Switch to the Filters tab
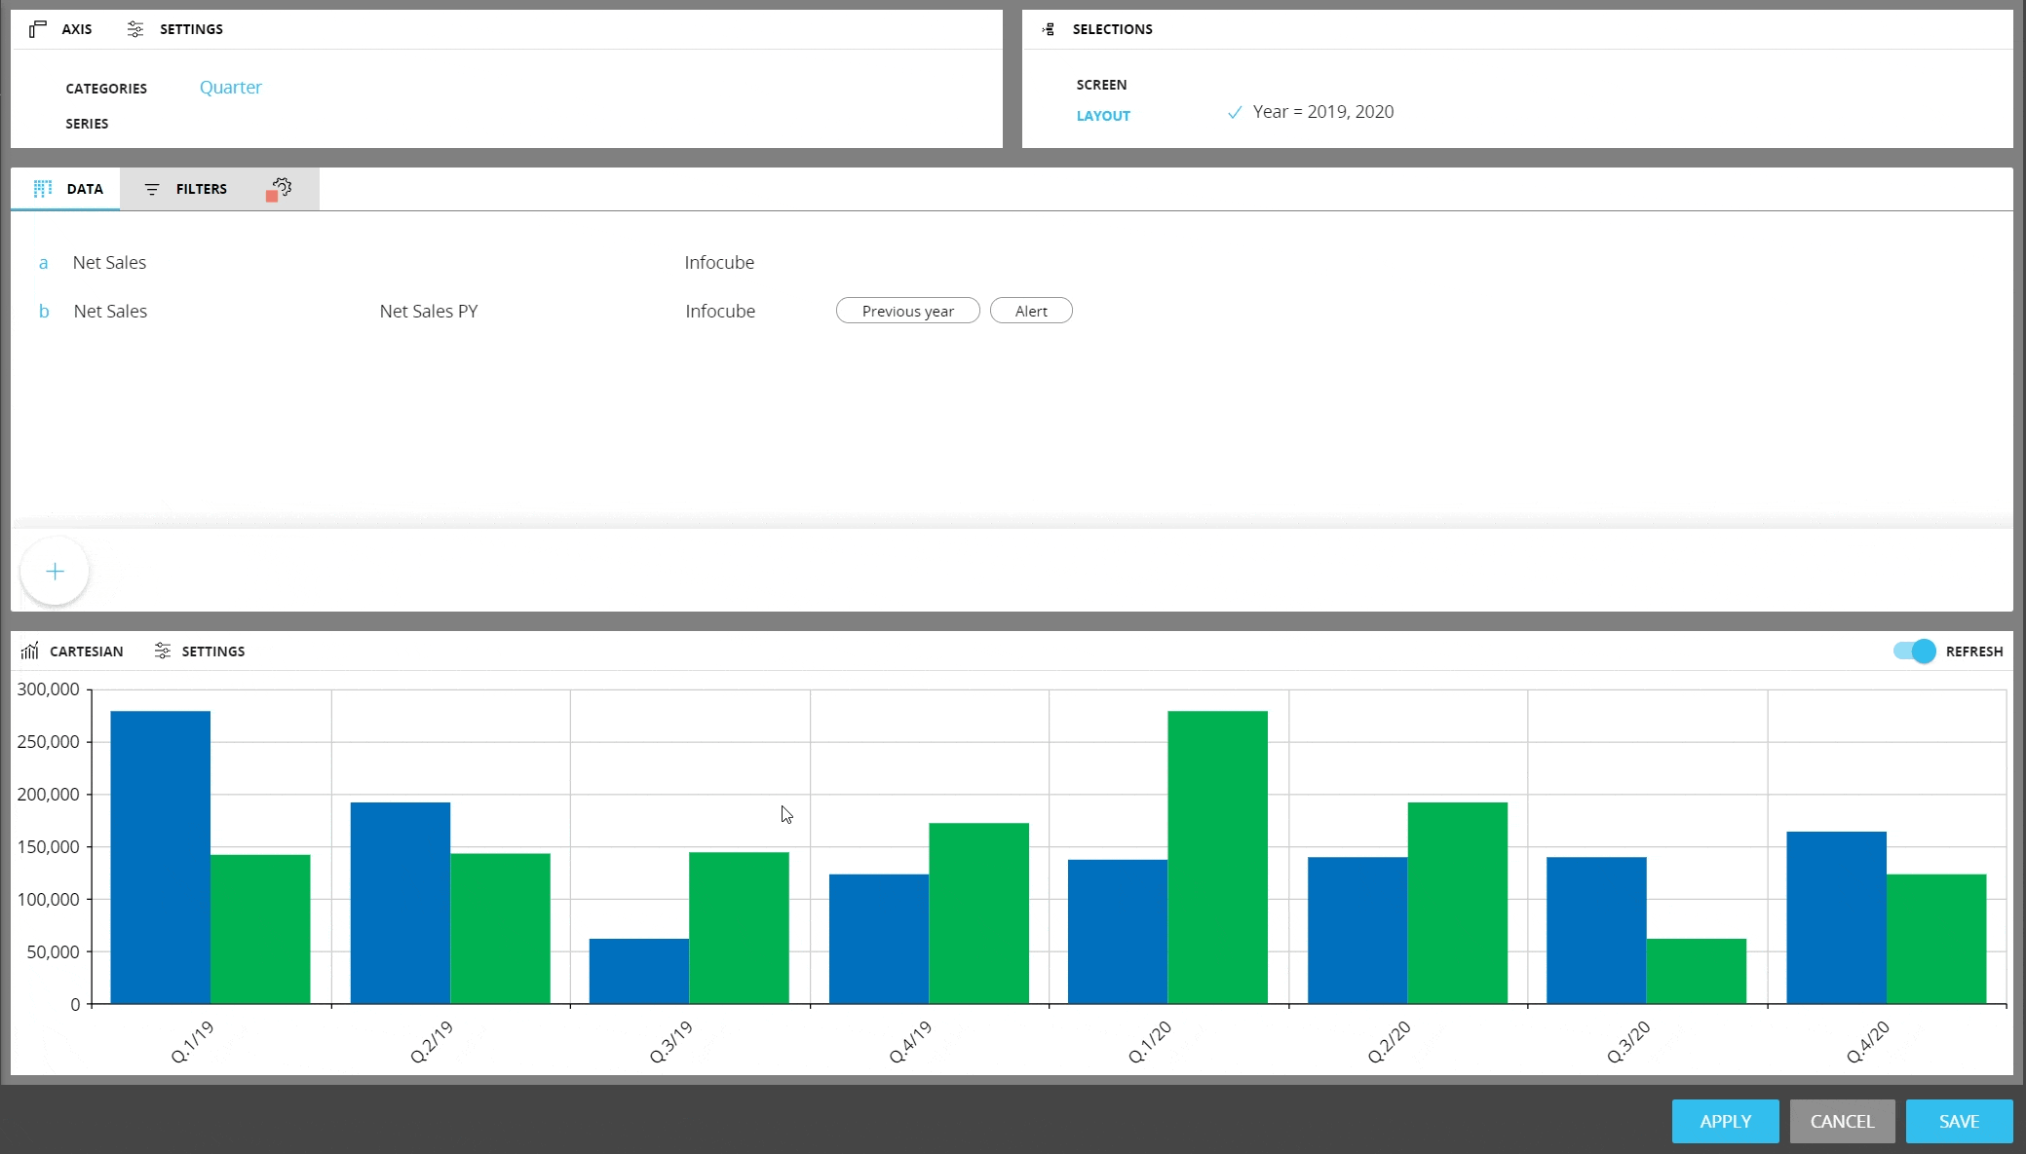Image resolution: width=2026 pixels, height=1154 pixels. pyautogui.click(x=201, y=189)
